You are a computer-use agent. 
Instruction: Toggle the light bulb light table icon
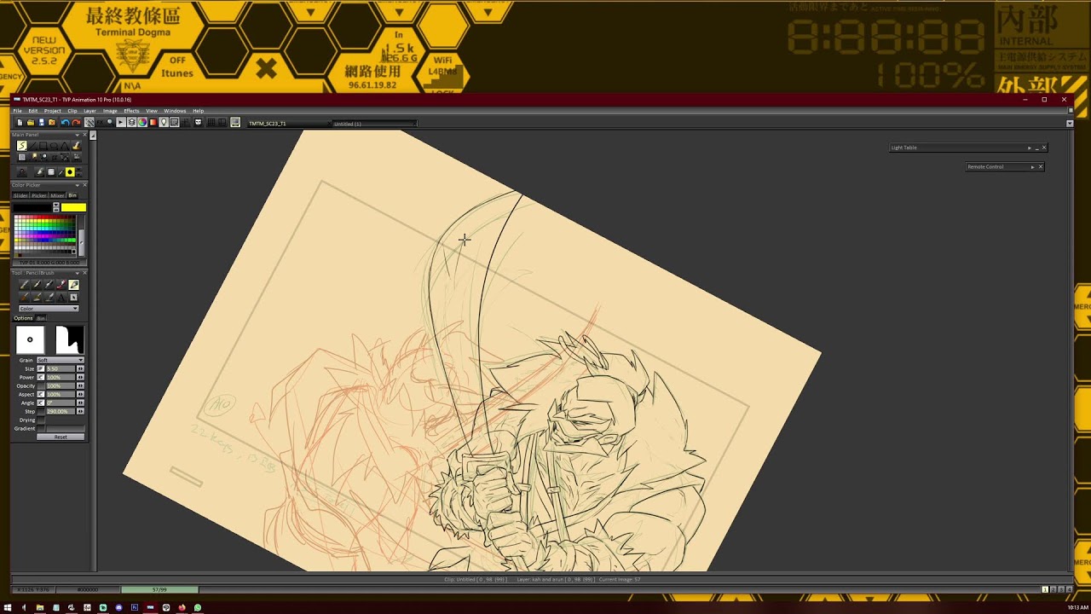coord(164,123)
